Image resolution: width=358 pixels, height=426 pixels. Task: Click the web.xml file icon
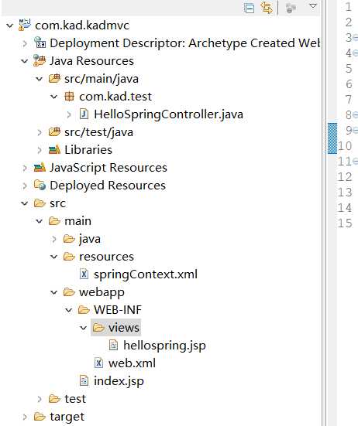[x=98, y=363]
